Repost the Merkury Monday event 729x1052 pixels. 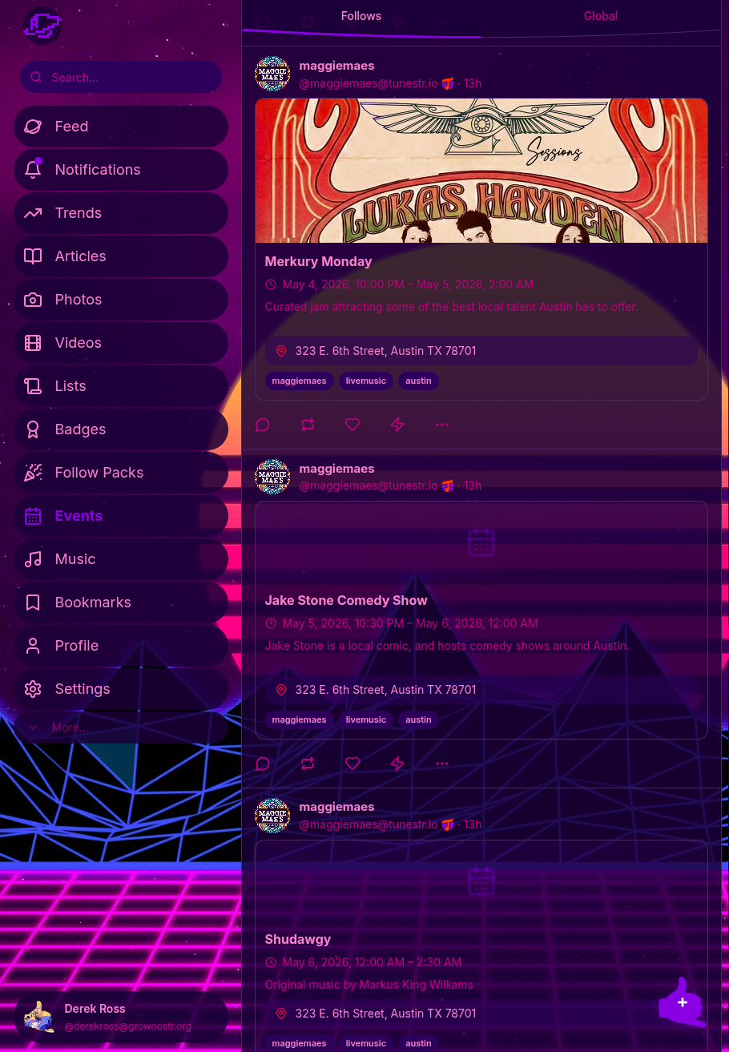pos(308,425)
